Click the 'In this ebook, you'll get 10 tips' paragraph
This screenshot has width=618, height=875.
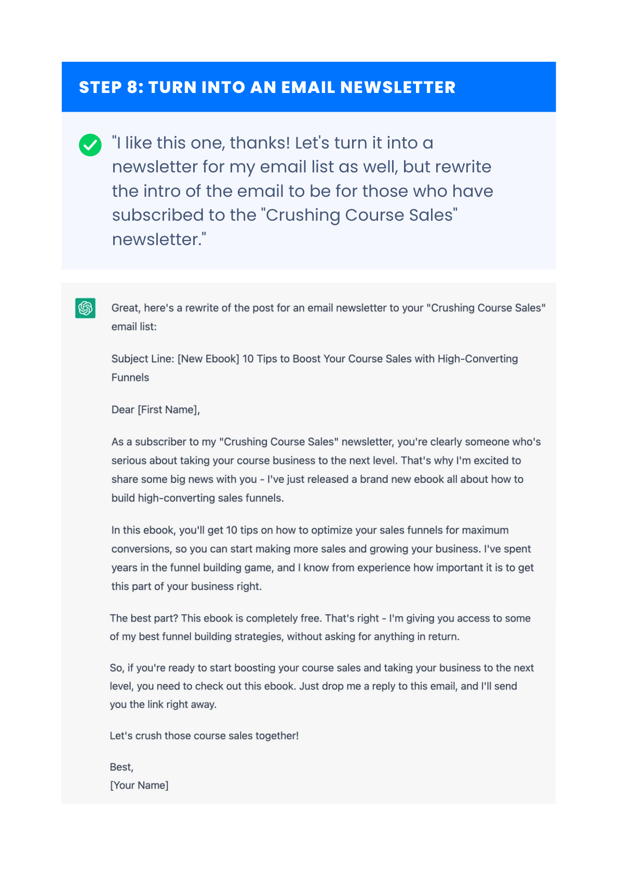pos(323,558)
